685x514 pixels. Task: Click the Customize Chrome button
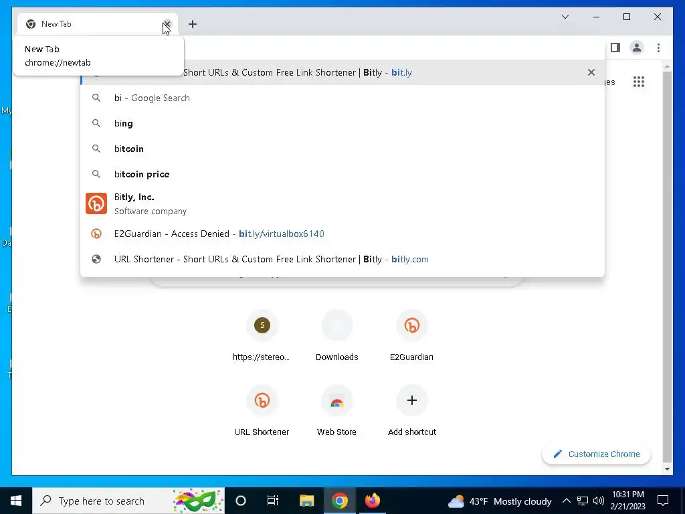pos(596,454)
